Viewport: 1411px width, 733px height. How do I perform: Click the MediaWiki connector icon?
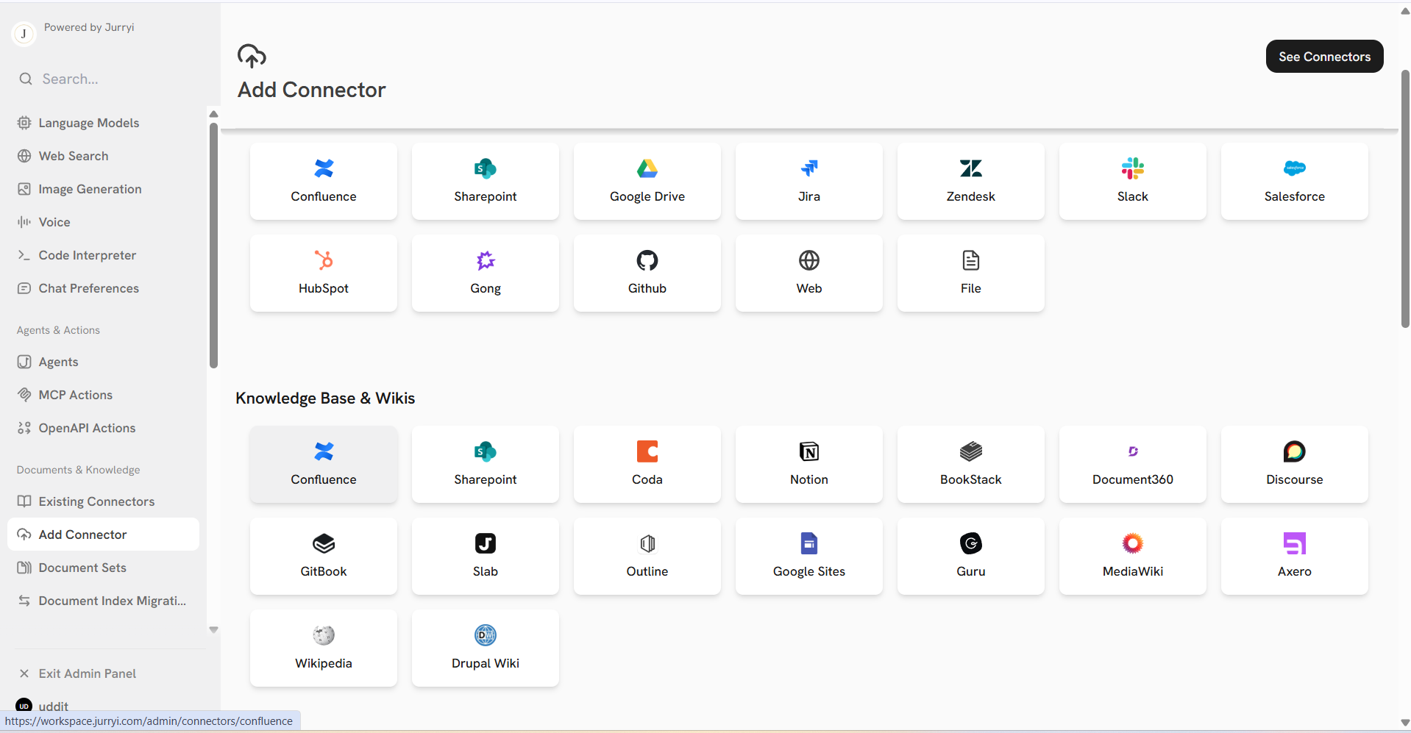(1133, 543)
